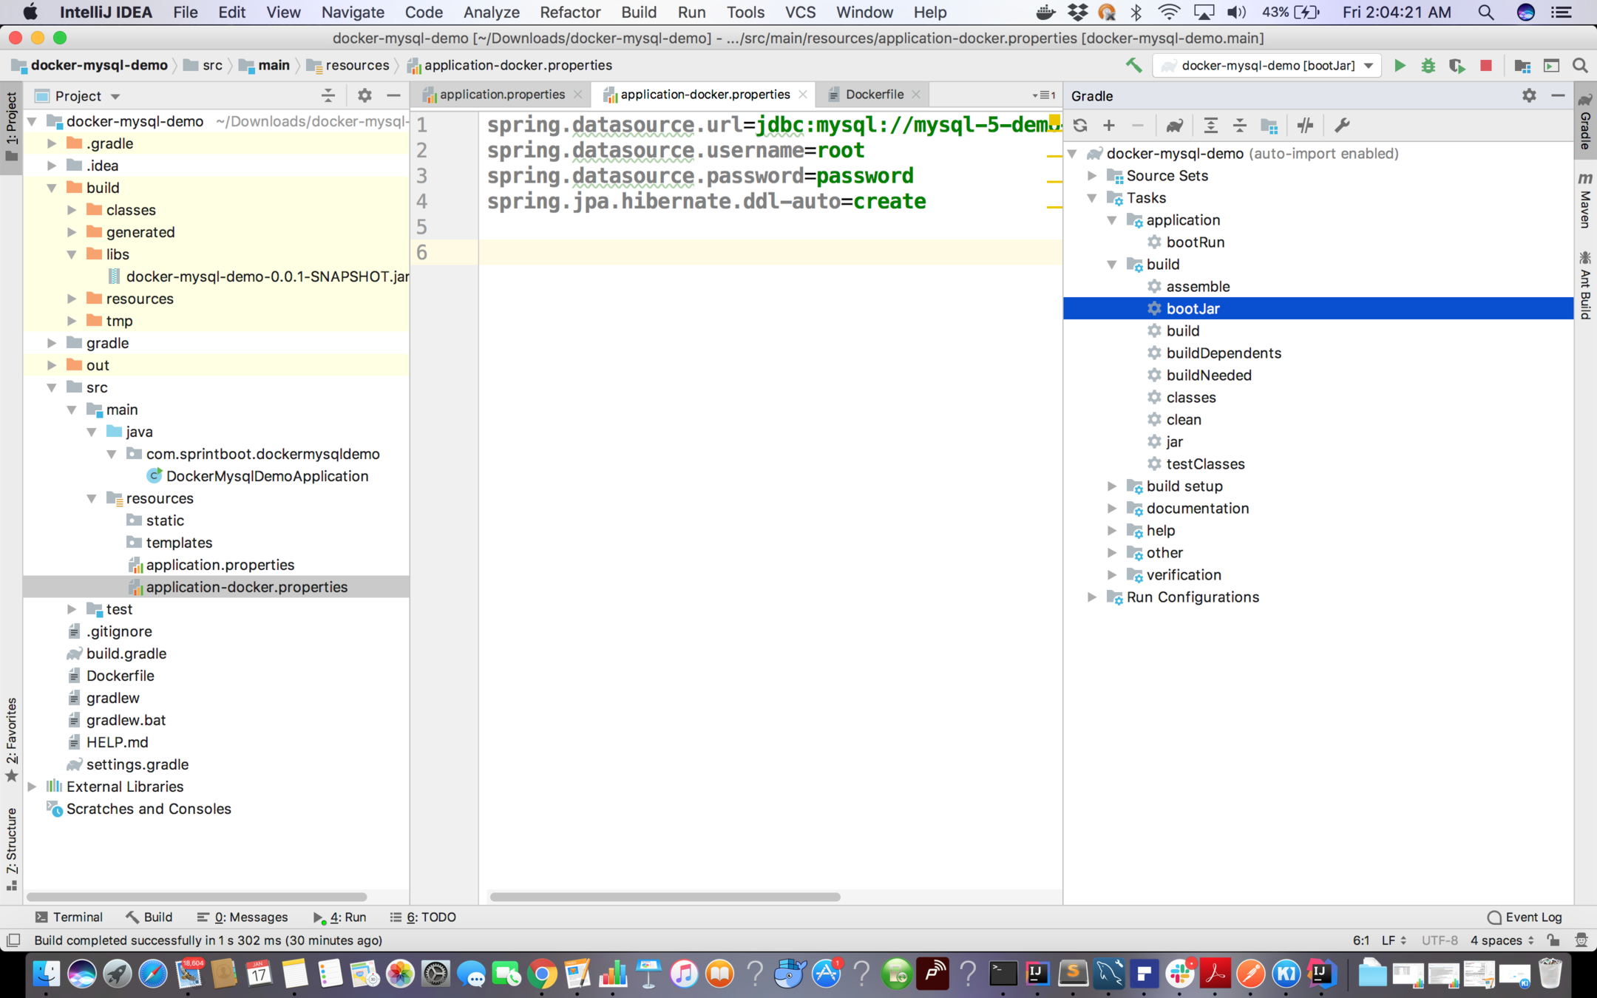Screen dimensions: 1597x998
Task: Open the Refactor menu
Action: click(x=570, y=12)
